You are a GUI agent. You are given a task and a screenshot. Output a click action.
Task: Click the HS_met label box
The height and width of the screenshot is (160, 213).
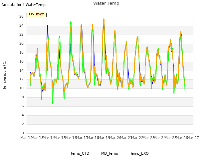[x=37, y=14]
